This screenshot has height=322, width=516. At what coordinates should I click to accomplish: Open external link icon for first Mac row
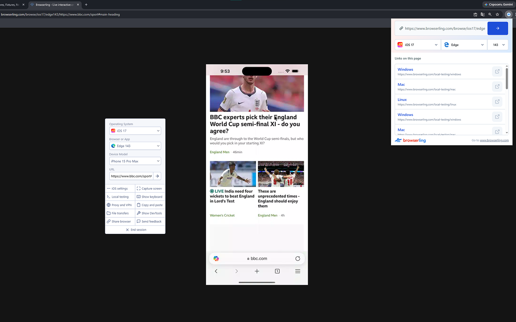coord(497,87)
